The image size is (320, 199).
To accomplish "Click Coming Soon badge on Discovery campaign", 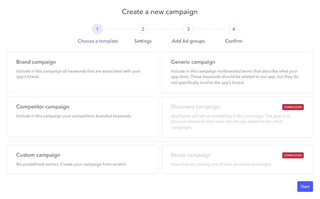I will [293, 107].
